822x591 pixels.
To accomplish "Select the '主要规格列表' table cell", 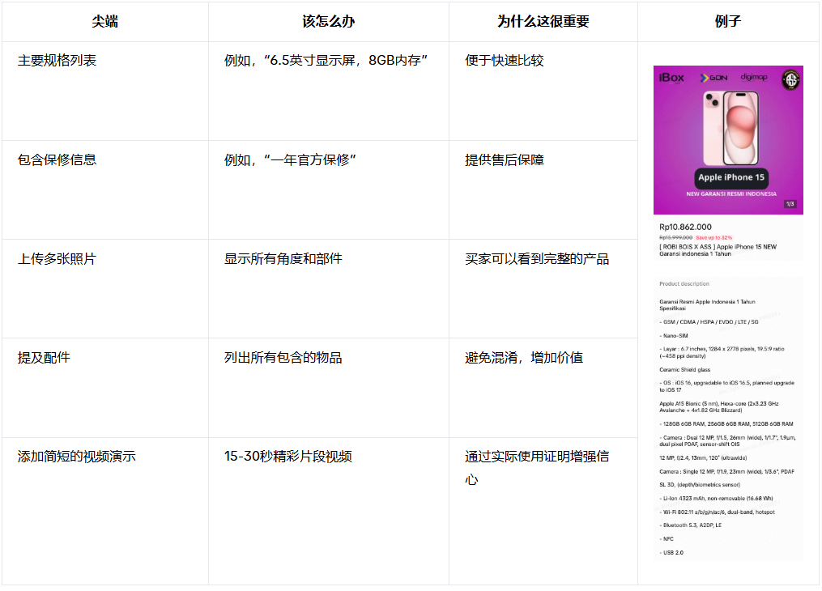I will tap(57, 61).
